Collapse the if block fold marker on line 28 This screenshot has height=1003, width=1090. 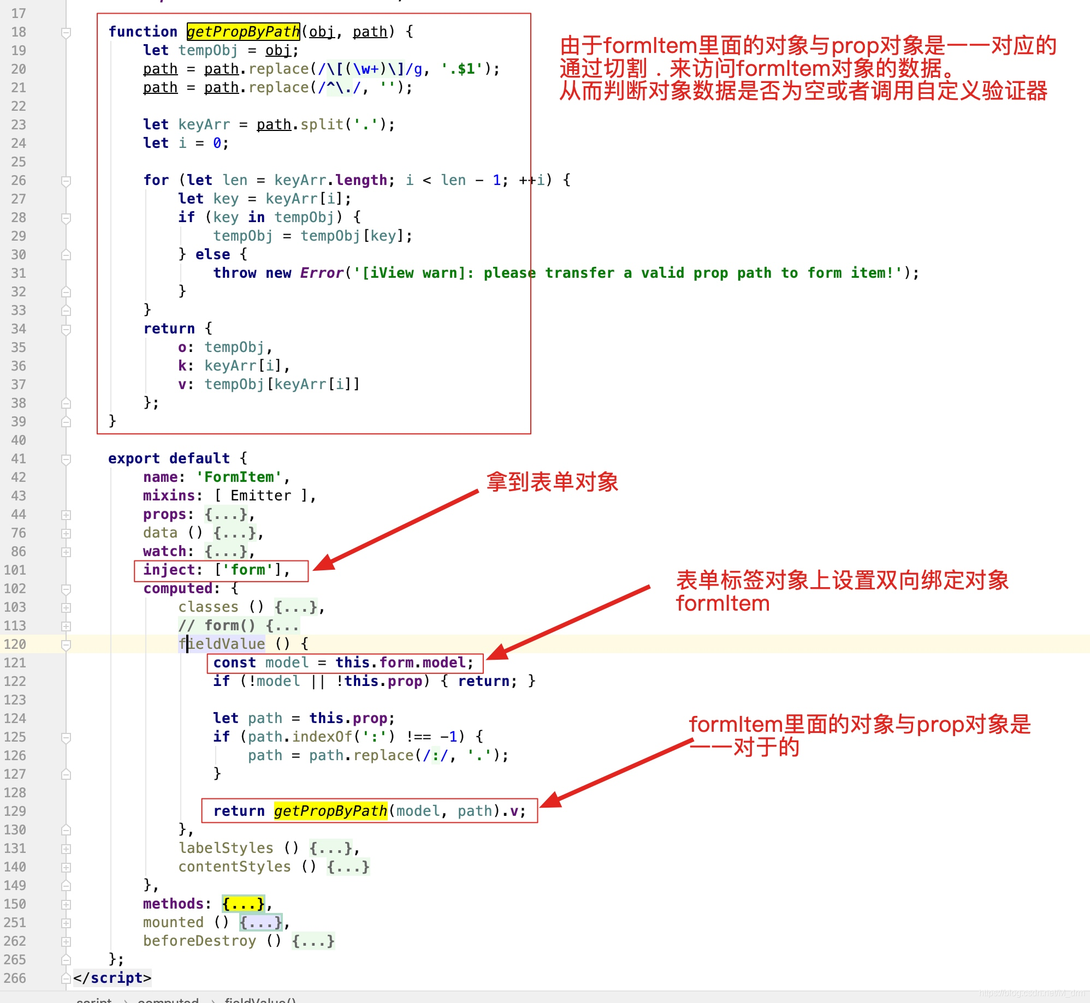pyautogui.click(x=66, y=218)
